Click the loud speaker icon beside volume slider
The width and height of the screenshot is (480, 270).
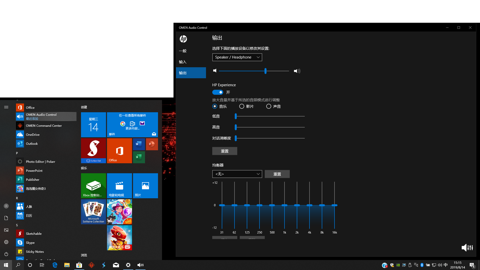(x=297, y=71)
